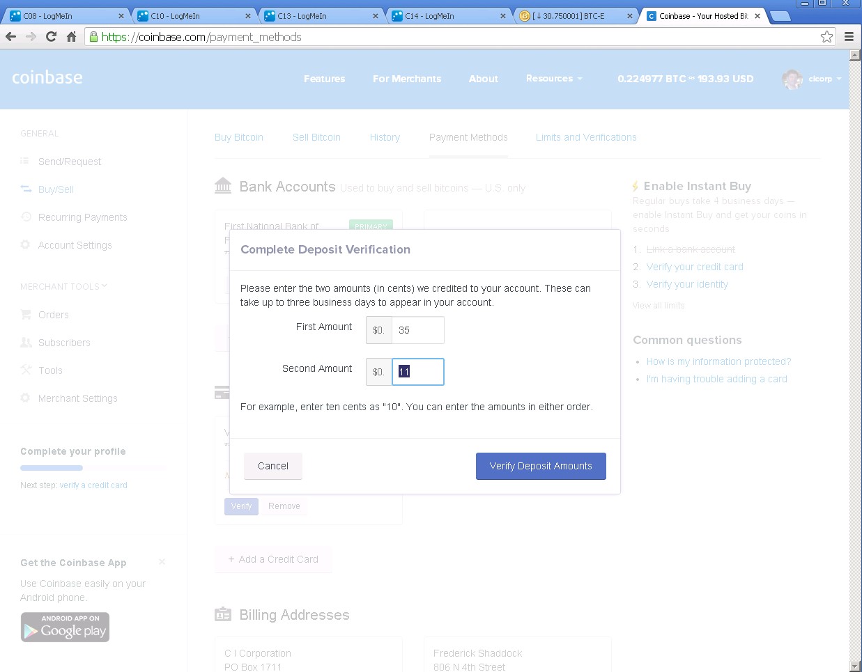Open I'm having trouble adding a card

click(716, 379)
